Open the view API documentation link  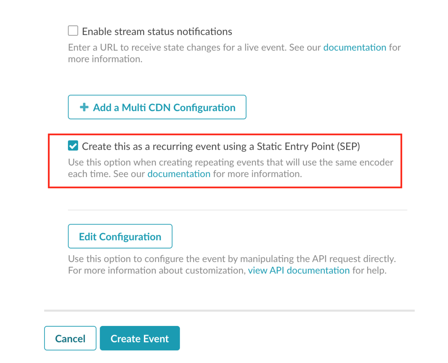(299, 270)
